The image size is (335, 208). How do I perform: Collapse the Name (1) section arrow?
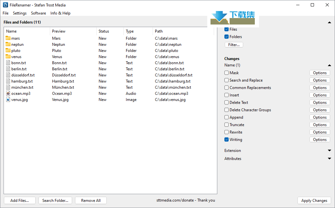(x=330, y=65)
